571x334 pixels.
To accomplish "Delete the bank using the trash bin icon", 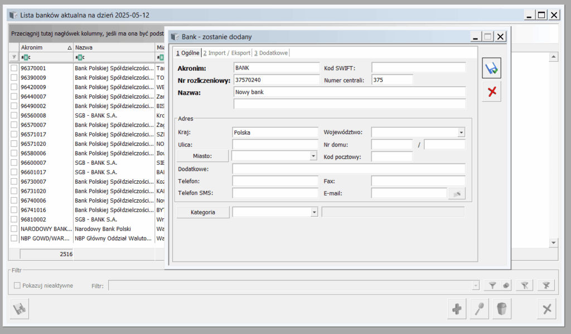I will pyautogui.click(x=501, y=309).
